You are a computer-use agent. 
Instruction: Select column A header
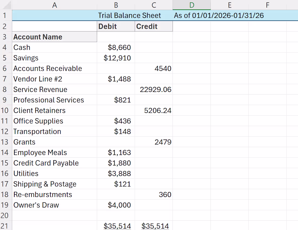tap(54, 5)
